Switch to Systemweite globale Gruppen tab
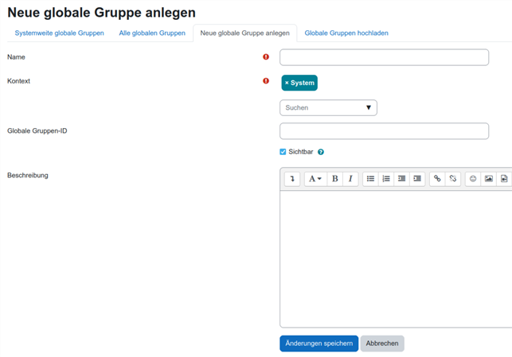This screenshot has width=512, height=357. [59, 33]
